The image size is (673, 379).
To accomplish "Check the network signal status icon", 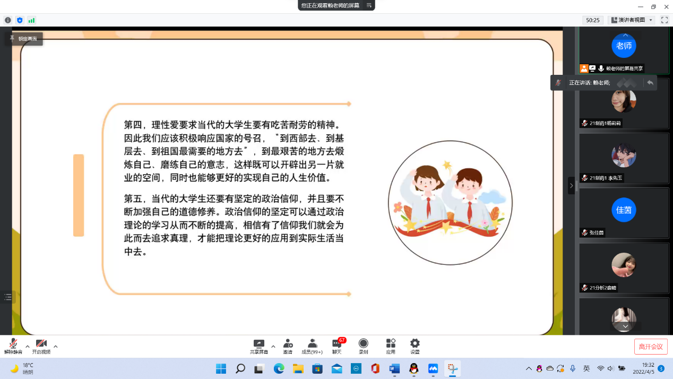I will coord(31,20).
